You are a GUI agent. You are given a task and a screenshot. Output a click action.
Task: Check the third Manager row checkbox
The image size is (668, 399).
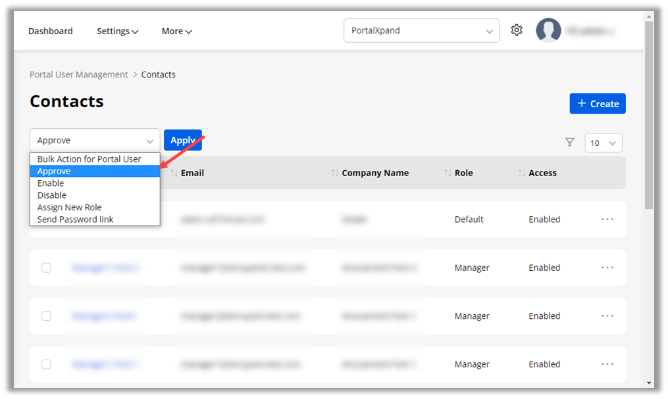(46, 364)
